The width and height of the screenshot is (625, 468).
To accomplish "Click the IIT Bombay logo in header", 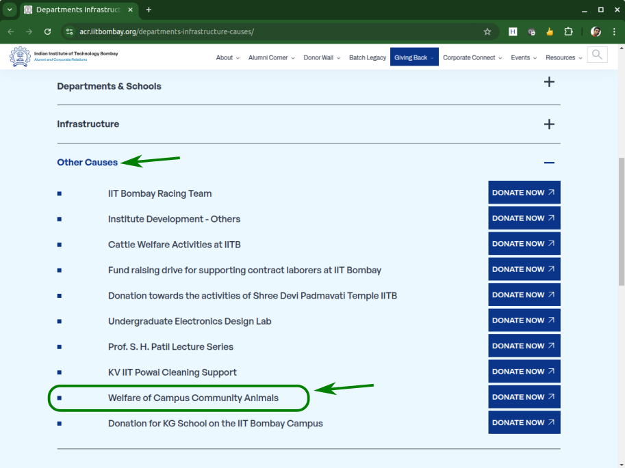I will click(x=21, y=57).
